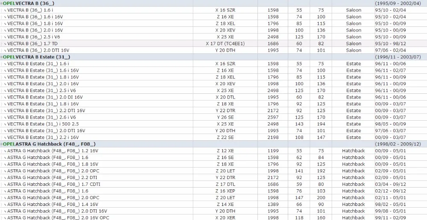Select ASTRA G Hatchback 2.2 DTI row
The width and height of the screenshot is (427, 220).
[x=213, y=177]
